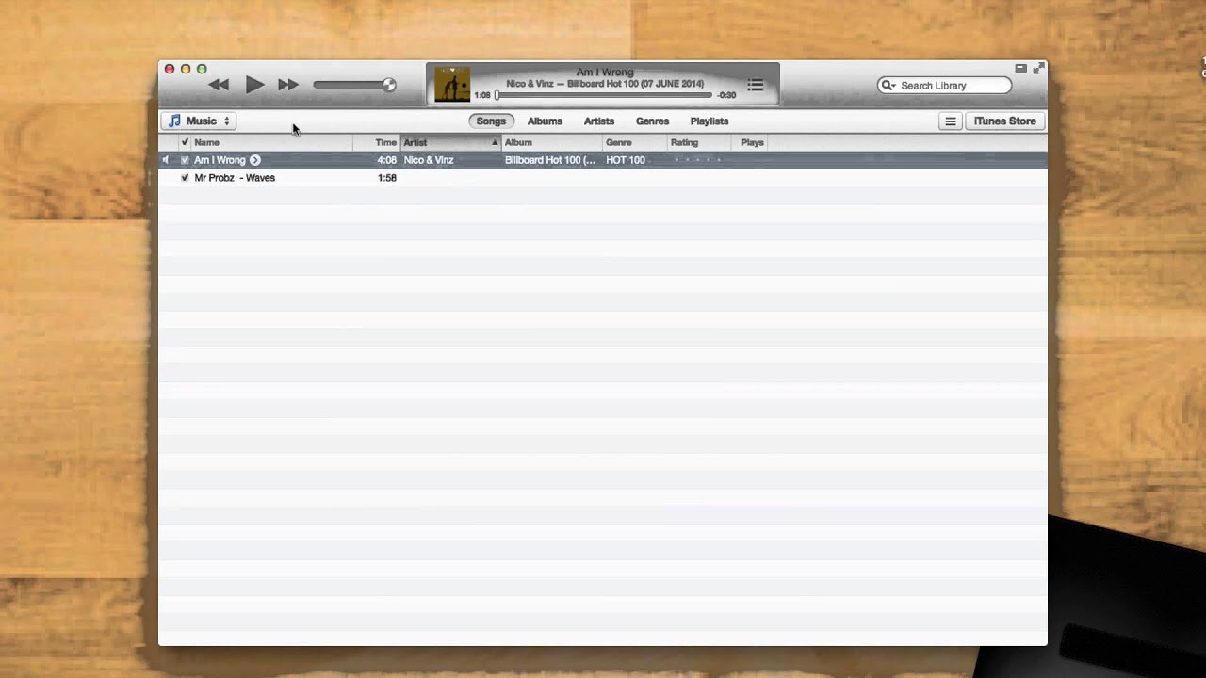Screen dimensions: 1206x678
Task: Open the Playlists tab
Action: tap(709, 121)
